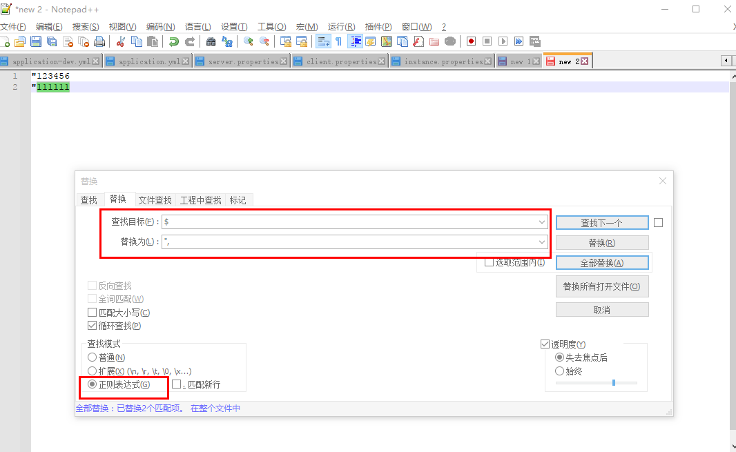This screenshot has width=736, height=452.
Task: Open the 文件 menu
Action: [x=13, y=27]
